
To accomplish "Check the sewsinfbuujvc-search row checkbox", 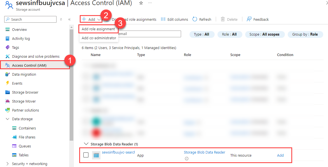I will (86, 155).
